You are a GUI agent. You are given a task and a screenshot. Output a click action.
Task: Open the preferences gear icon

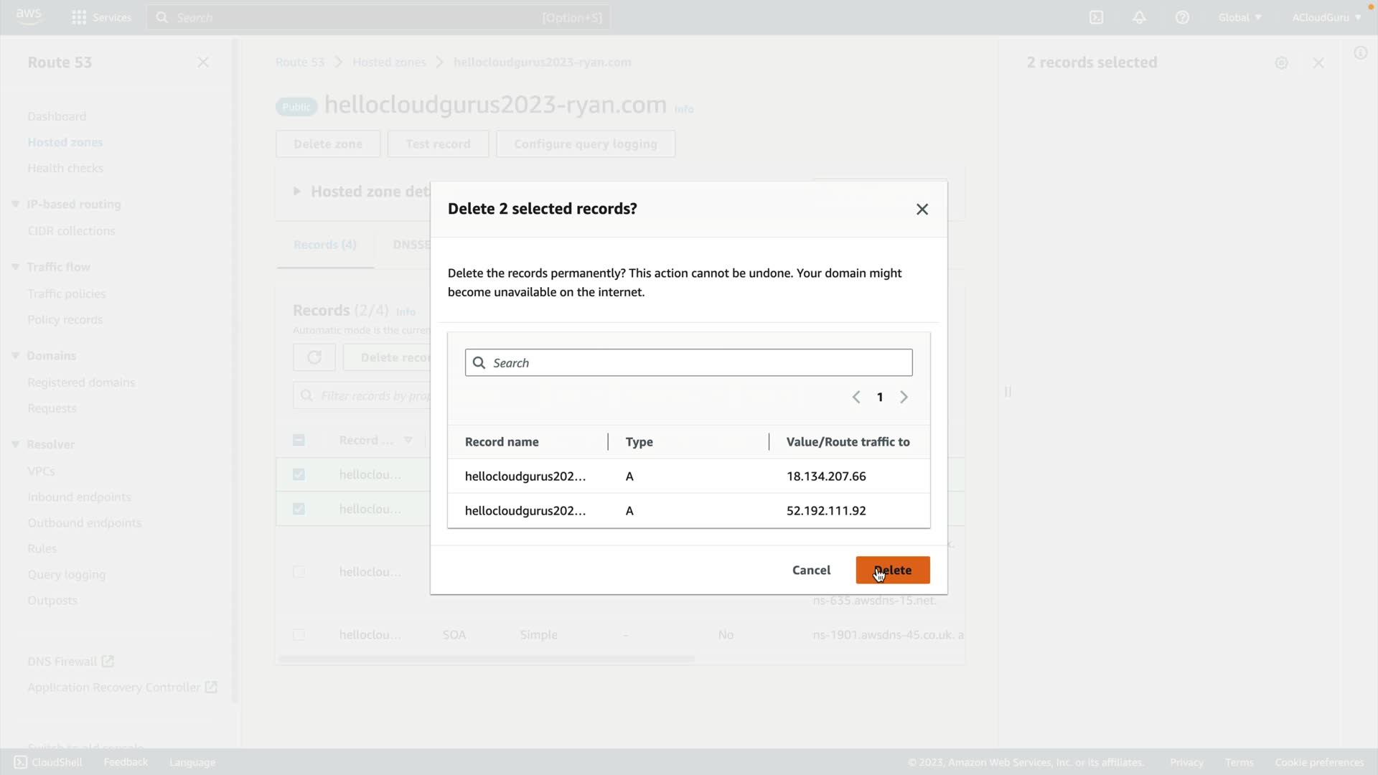(x=1281, y=63)
